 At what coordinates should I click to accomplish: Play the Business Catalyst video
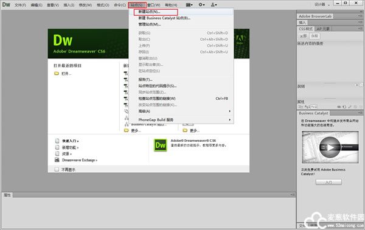(x=330, y=147)
